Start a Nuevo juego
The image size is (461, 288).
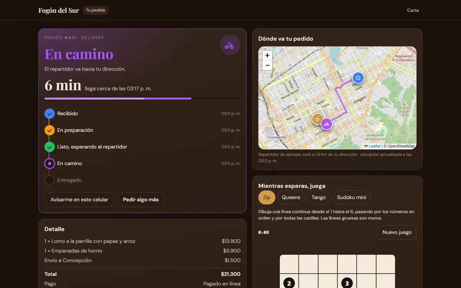click(397, 232)
